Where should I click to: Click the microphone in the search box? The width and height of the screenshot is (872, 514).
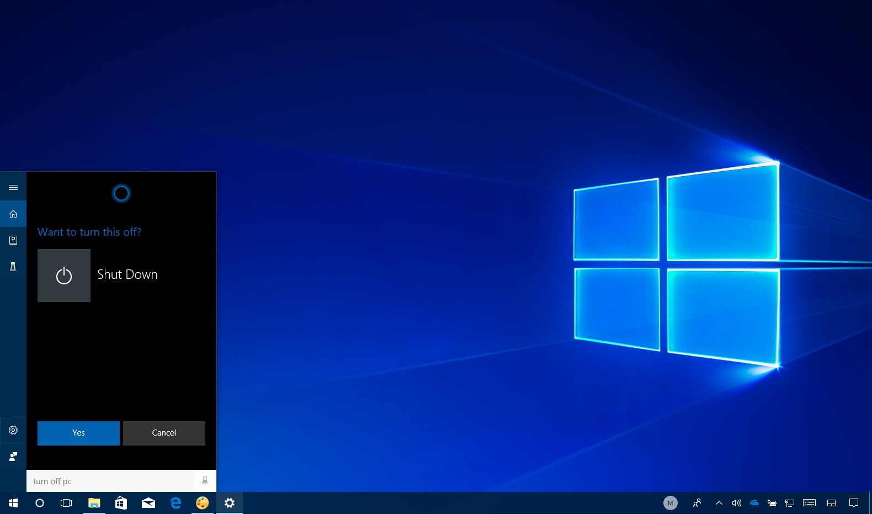coord(205,481)
